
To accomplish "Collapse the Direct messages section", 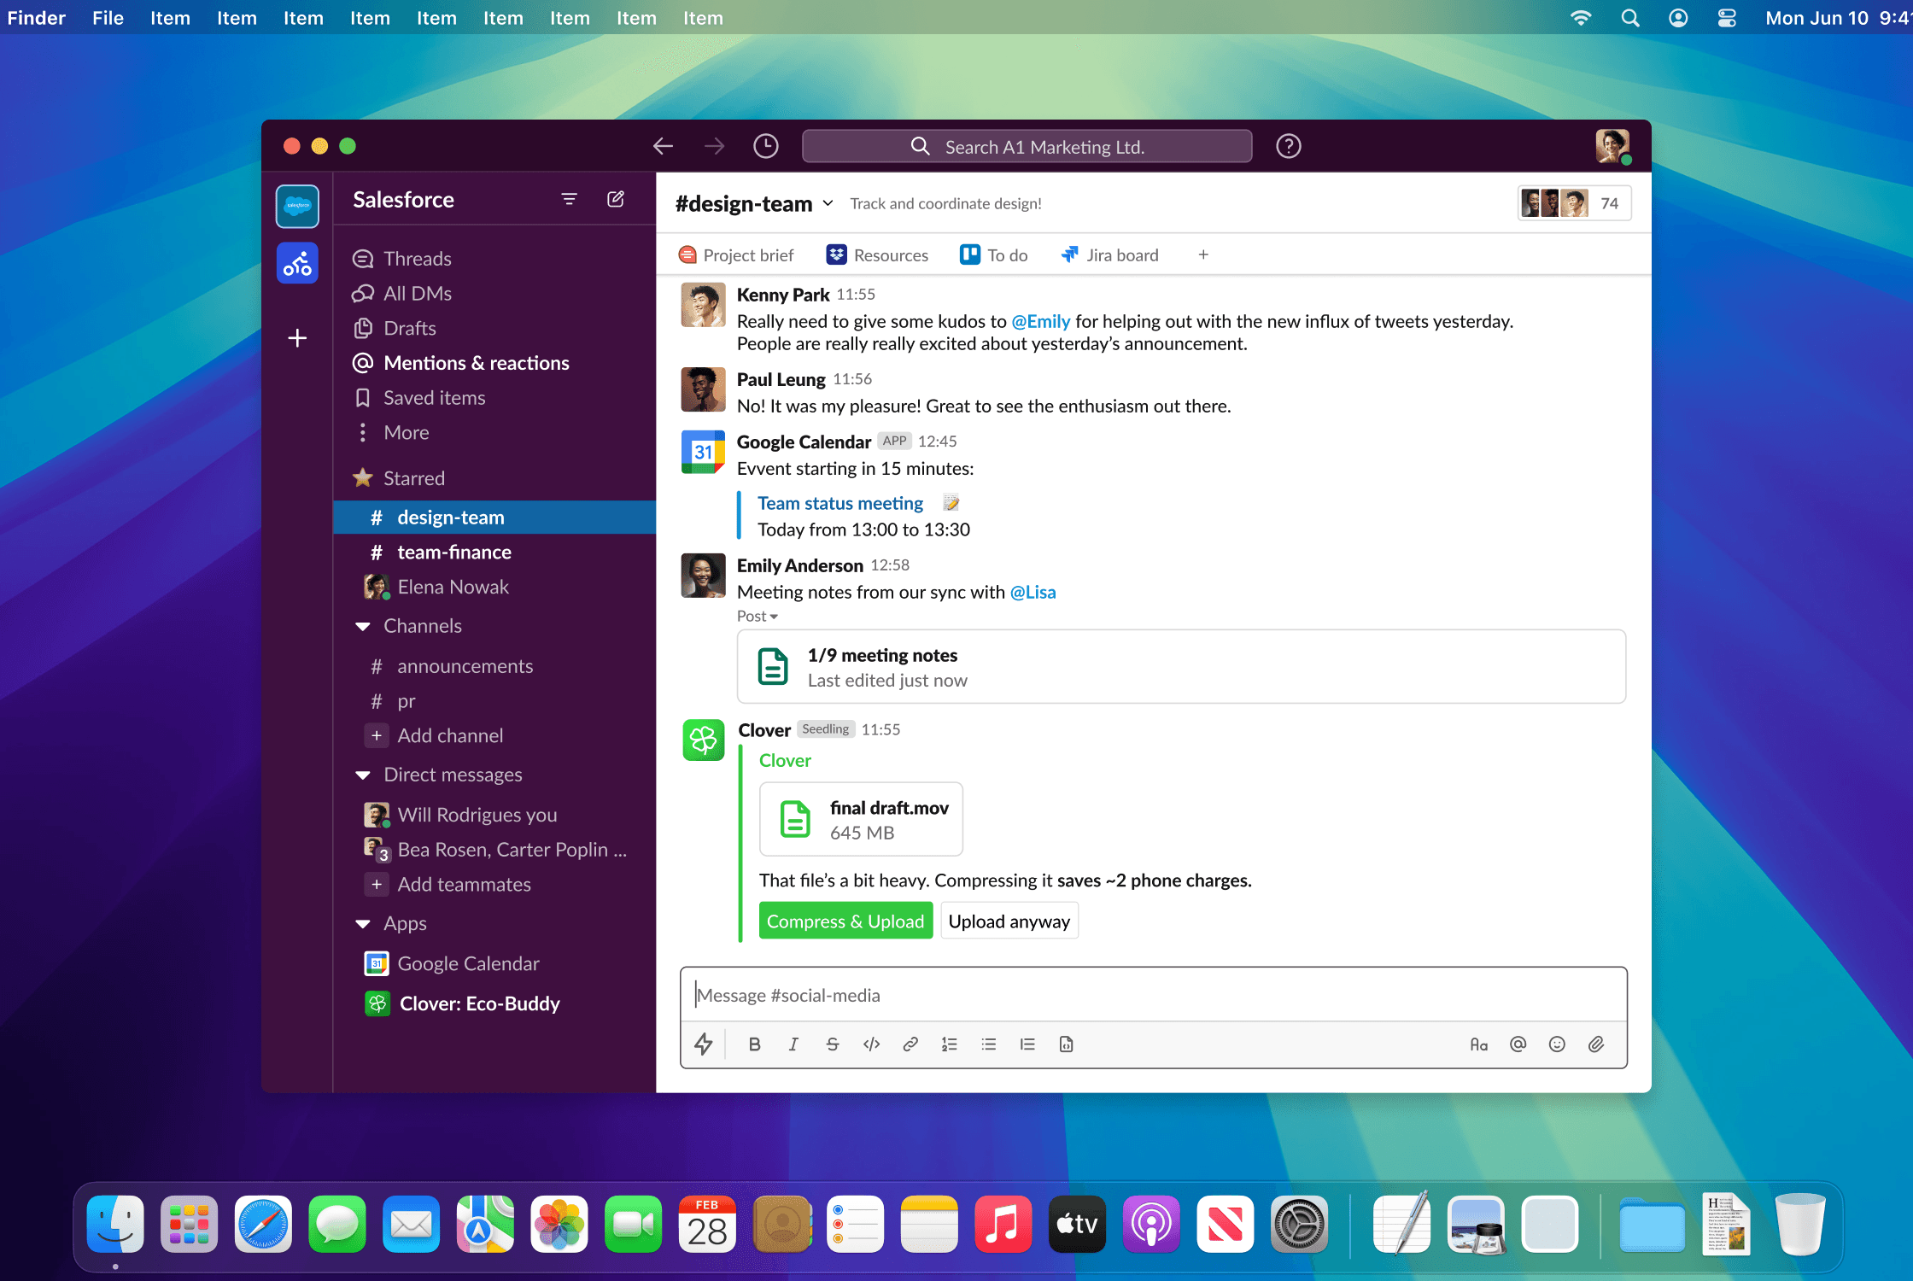I will 363,775.
